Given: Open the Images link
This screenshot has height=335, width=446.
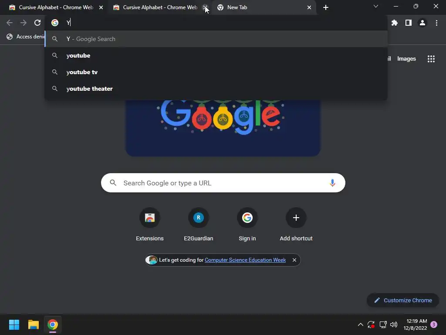Looking at the screenshot, I should tap(406, 59).
